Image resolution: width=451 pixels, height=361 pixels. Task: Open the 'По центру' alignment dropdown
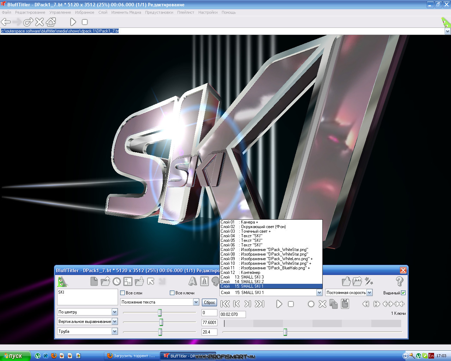click(115, 312)
